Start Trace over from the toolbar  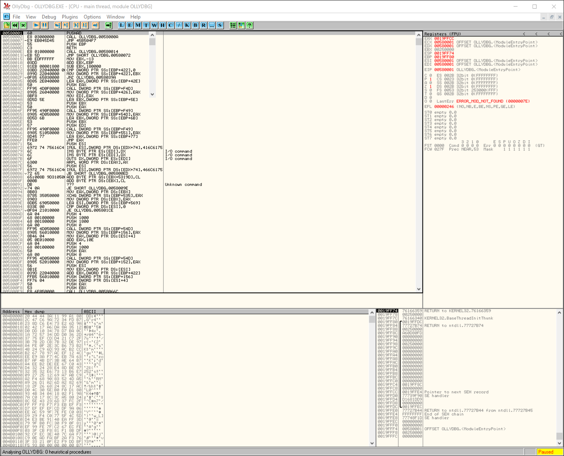pos(85,25)
